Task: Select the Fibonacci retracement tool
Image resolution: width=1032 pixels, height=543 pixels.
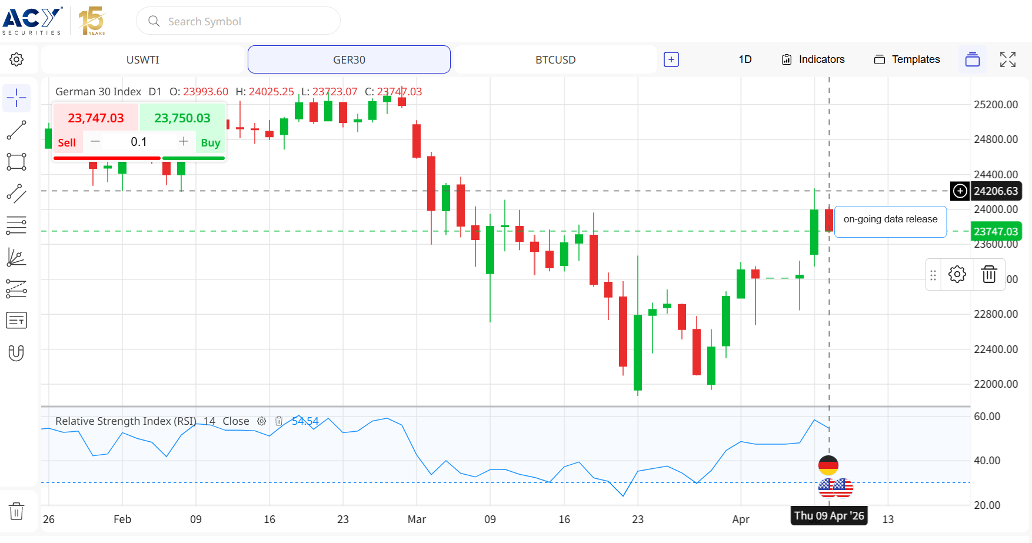Action: click(16, 225)
